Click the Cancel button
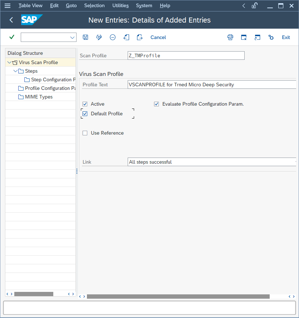The width and height of the screenshot is (299, 318). click(x=158, y=37)
